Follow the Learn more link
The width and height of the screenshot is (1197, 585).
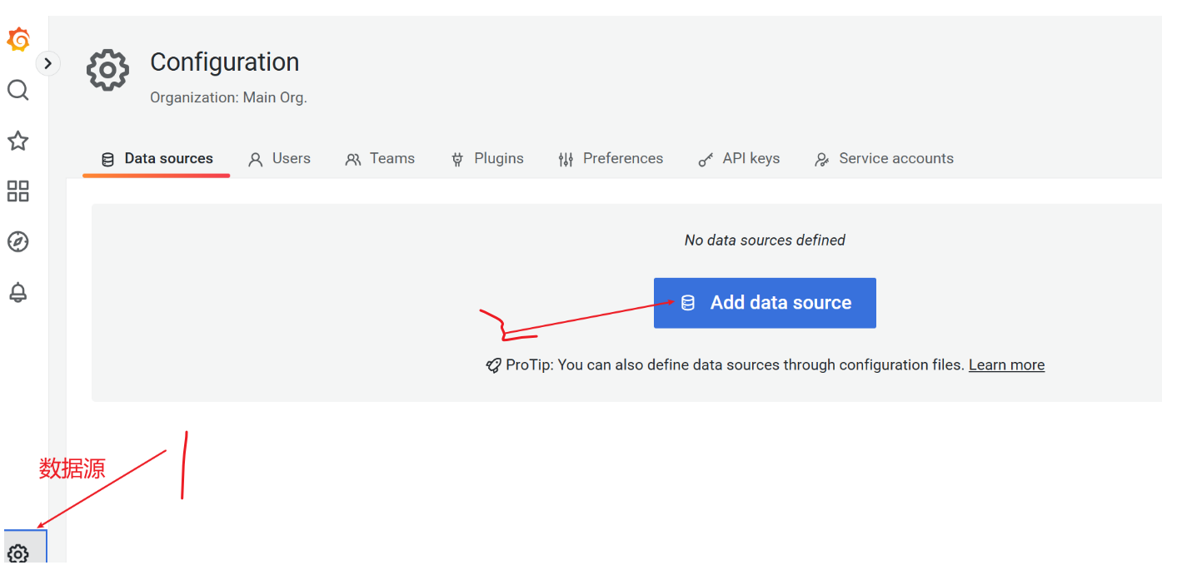pos(1006,364)
